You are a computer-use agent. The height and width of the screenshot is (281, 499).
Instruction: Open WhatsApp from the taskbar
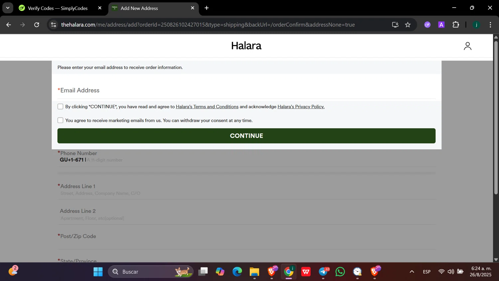pos(340,272)
